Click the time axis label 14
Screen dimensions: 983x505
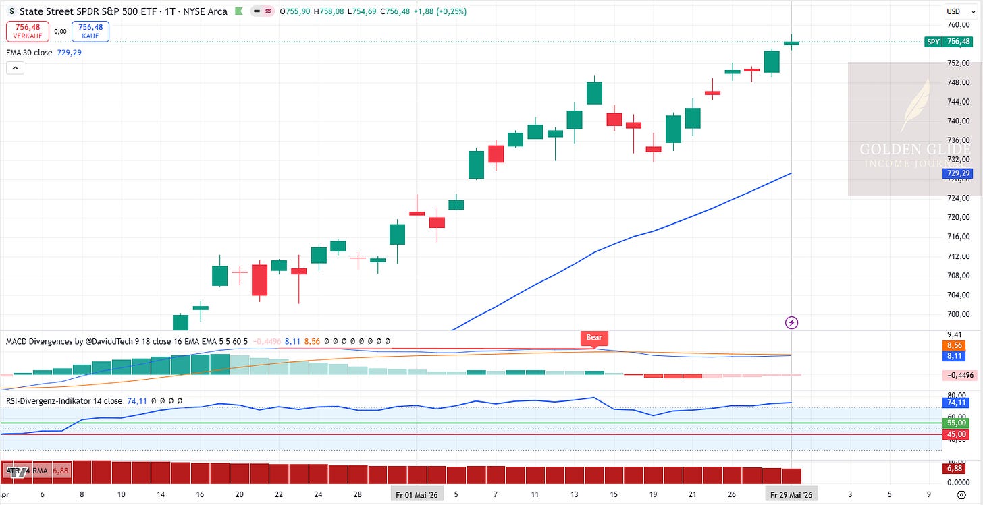coord(161,495)
